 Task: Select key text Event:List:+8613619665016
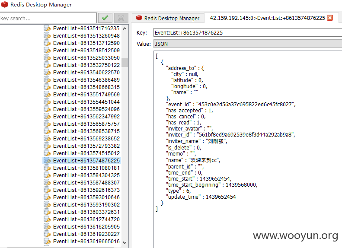(86, 242)
